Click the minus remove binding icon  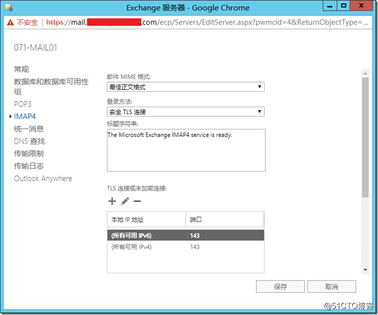[x=137, y=201]
